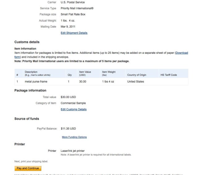Screen dimensions: 211x175
Task: Click the HS Tariff Code column header
Action: click(169, 75)
